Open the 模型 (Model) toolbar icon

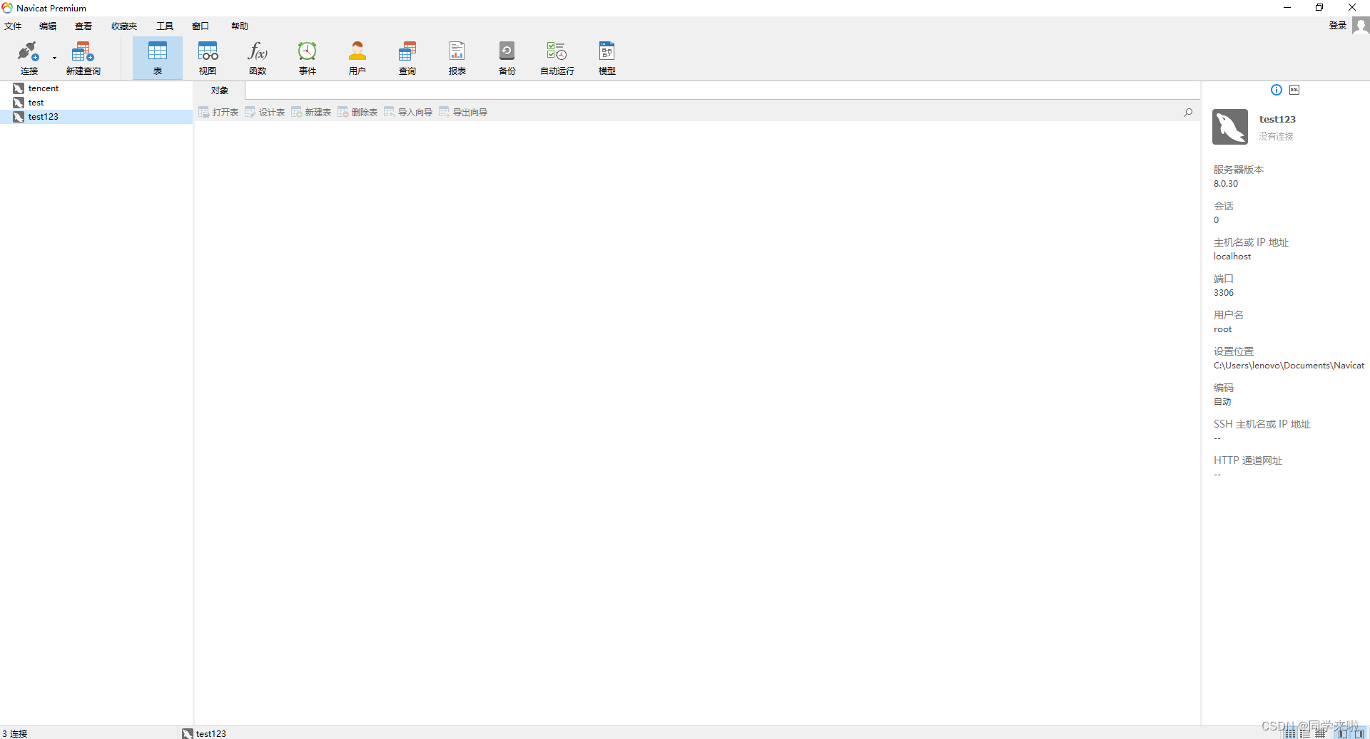click(x=607, y=51)
